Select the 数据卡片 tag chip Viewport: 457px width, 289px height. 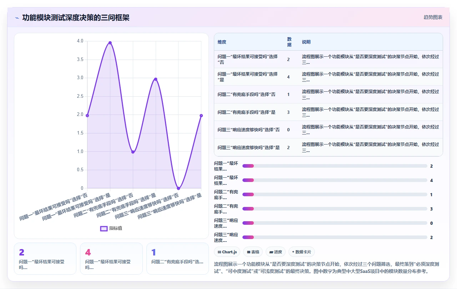[302, 252]
